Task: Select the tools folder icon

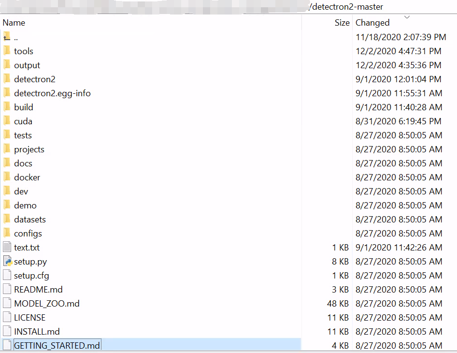Action: click(x=7, y=51)
